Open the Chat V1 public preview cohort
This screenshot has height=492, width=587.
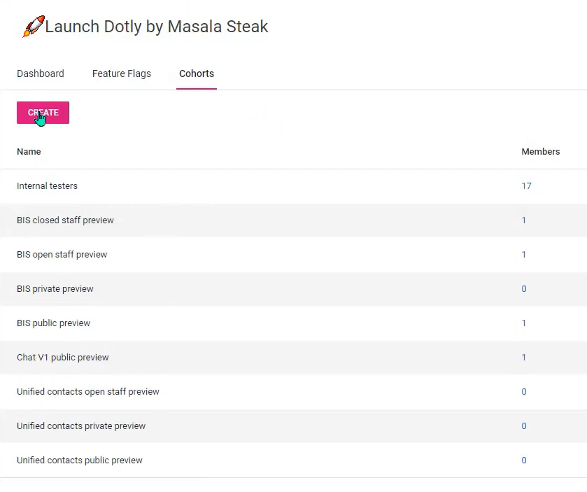point(62,358)
